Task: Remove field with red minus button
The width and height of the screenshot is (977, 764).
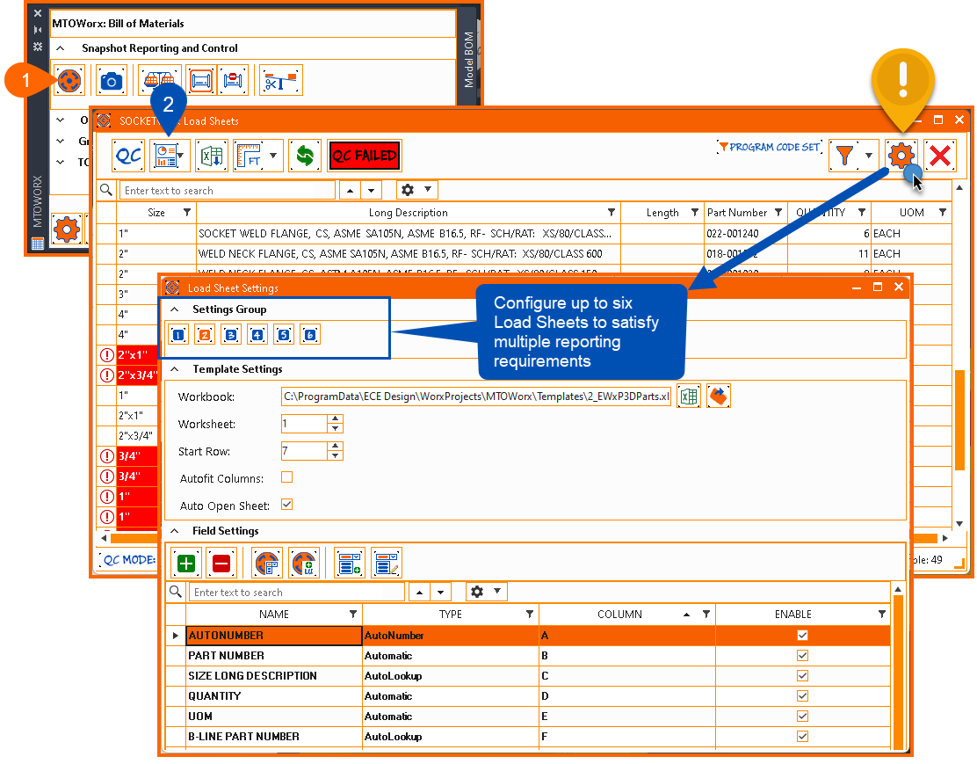Action: click(x=221, y=564)
